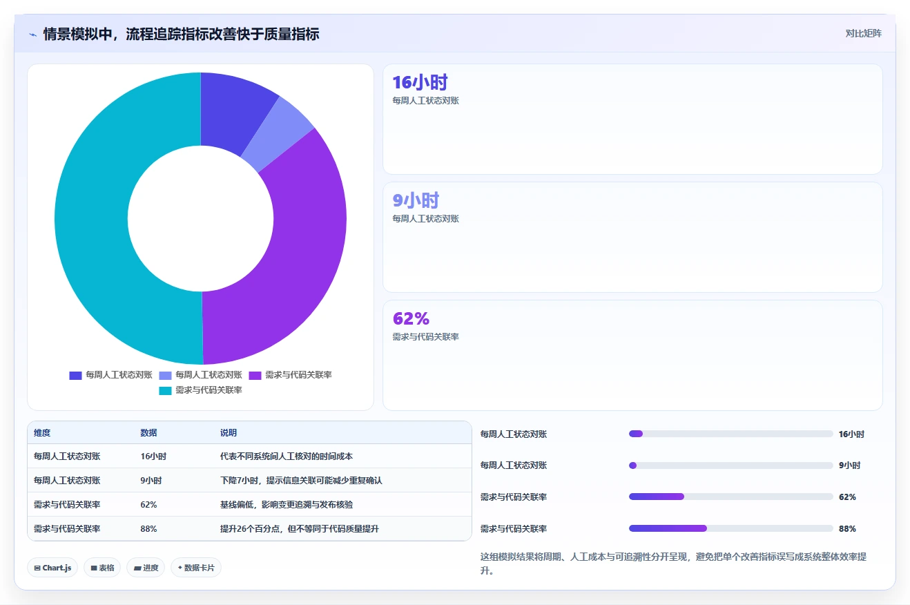This screenshot has height=605, width=910.
Task: Click the progress bar labeled 88%
Action: [x=731, y=528]
